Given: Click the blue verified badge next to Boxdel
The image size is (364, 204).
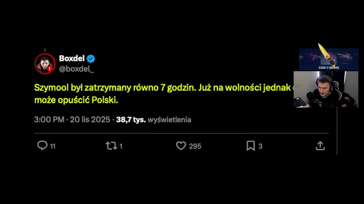Looking at the screenshot, I should point(91,59).
